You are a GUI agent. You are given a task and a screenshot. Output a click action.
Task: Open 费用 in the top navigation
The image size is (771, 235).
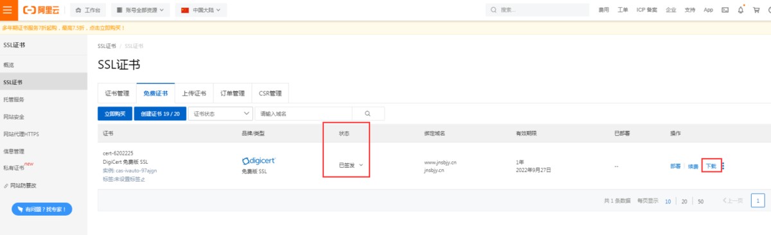point(604,10)
